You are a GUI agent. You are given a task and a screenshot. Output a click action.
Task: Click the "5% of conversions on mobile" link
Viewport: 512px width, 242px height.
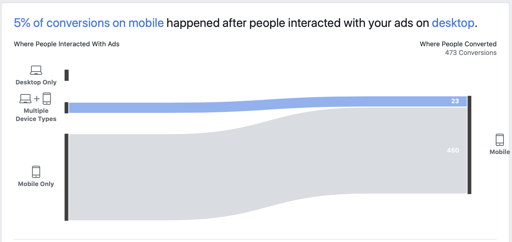click(x=89, y=23)
